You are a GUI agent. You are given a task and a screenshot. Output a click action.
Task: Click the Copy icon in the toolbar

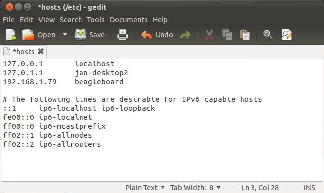227,35
